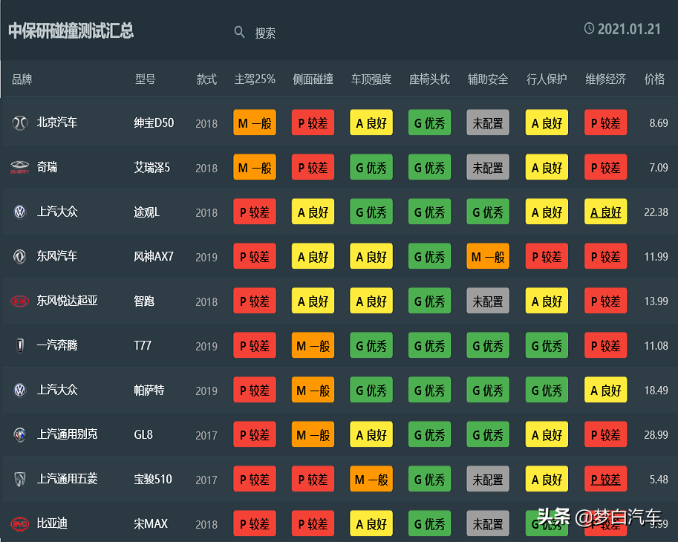The width and height of the screenshot is (678, 542).
Task: Click the Volkswagen logo in the 途观L row
Action: tap(19, 212)
